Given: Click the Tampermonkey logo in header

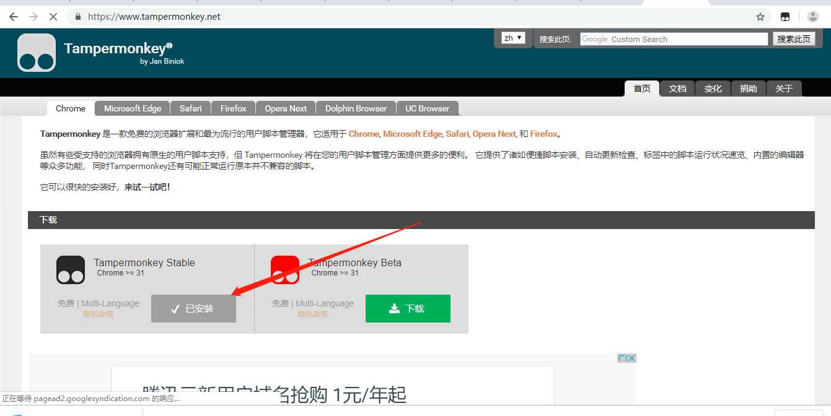Looking at the screenshot, I should pos(37,53).
